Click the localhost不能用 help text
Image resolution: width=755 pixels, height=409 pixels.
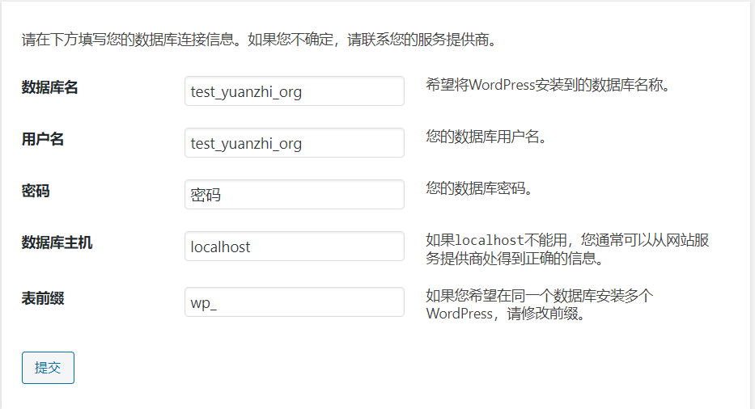tap(567, 249)
